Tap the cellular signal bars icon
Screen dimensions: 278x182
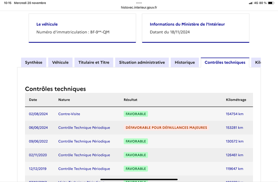(251, 3)
